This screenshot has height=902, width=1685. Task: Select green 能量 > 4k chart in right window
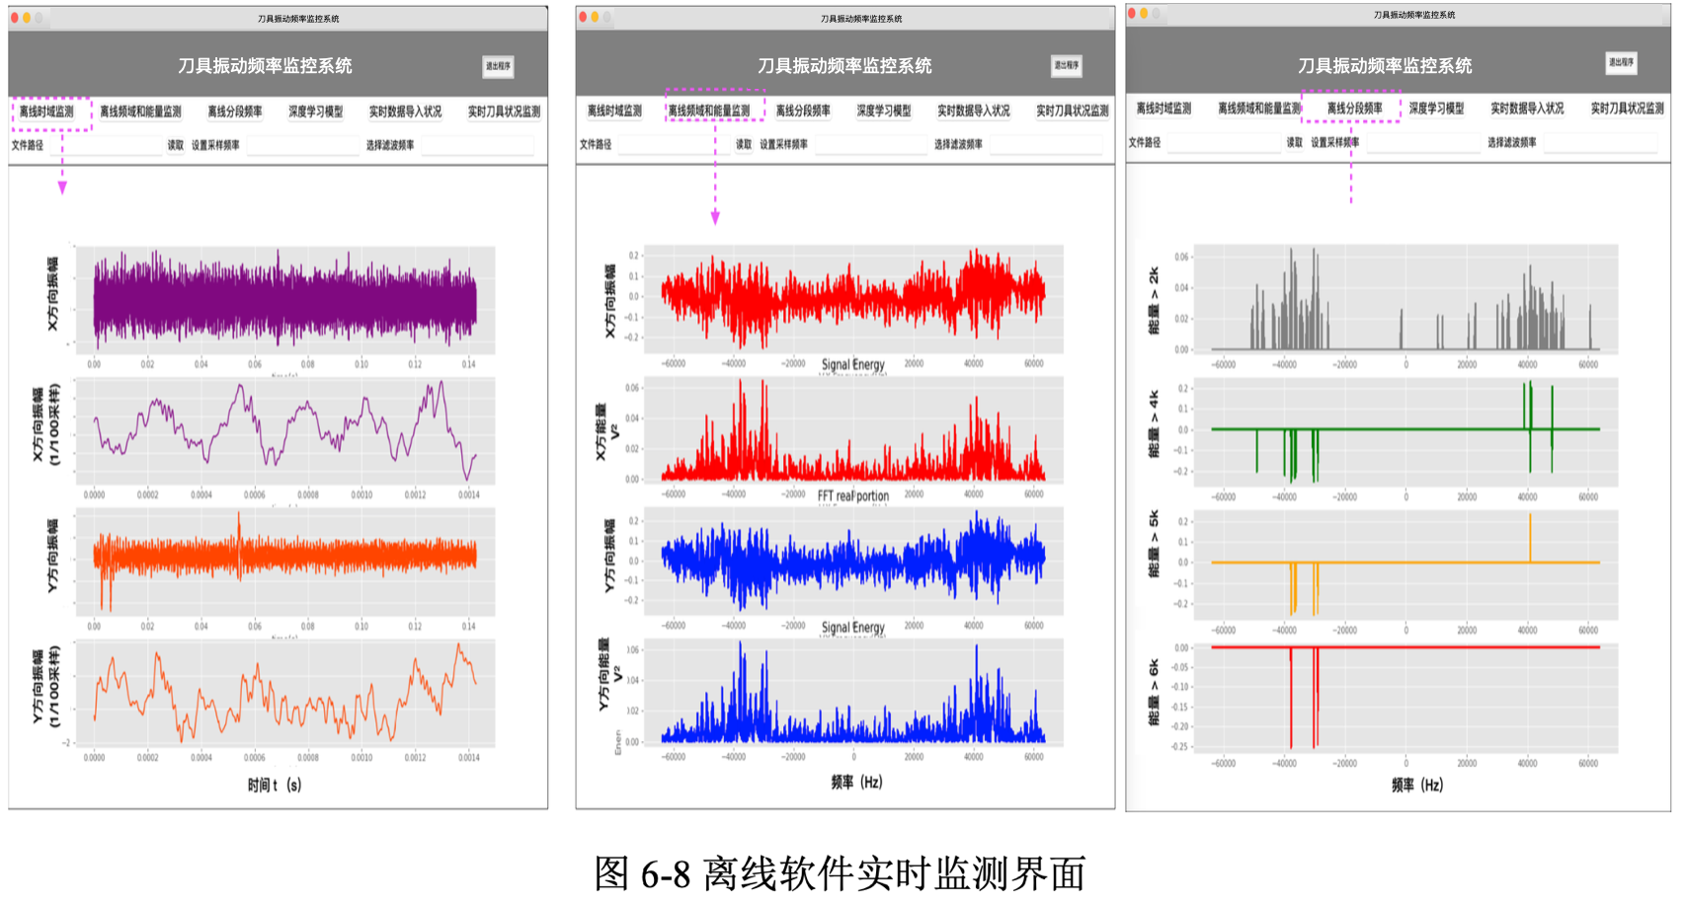pos(1406,432)
